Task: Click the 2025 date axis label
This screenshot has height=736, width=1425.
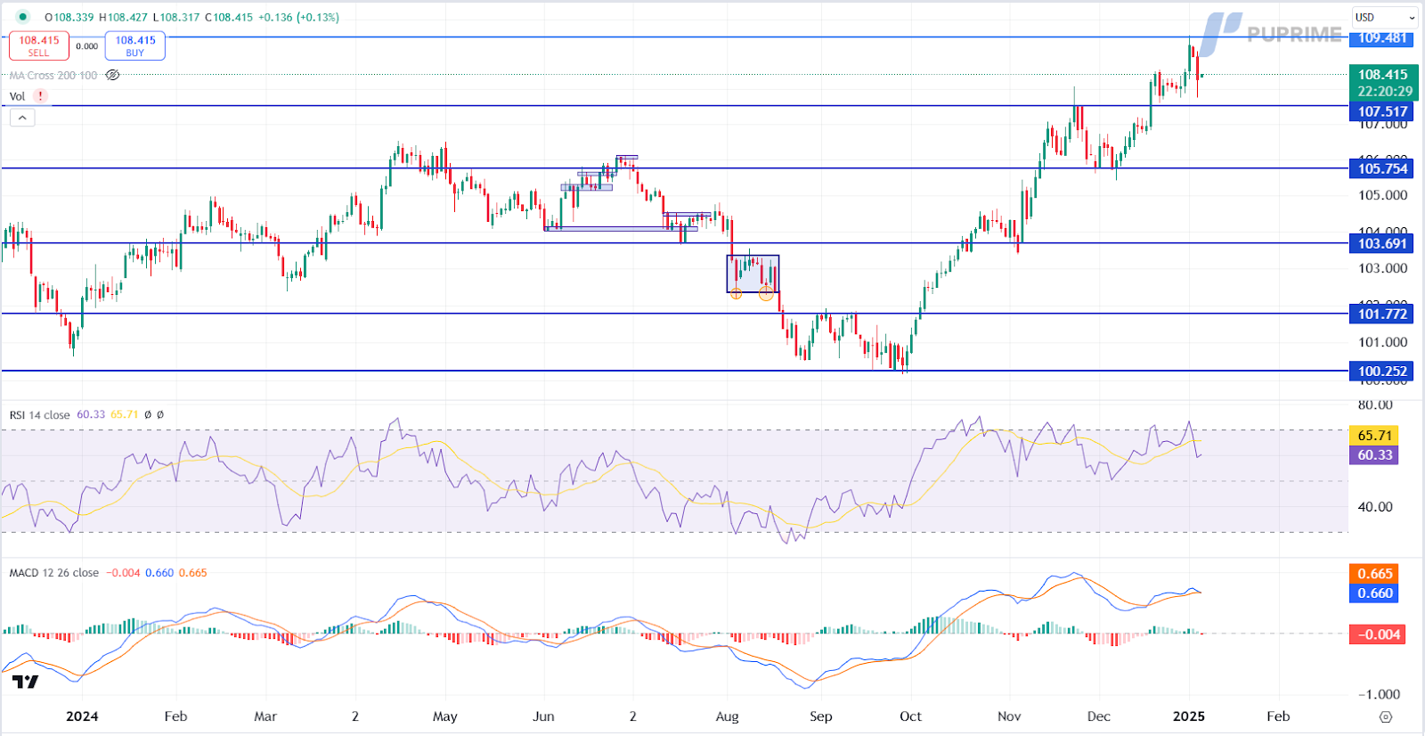Action: pyautogui.click(x=1189, y=716)
